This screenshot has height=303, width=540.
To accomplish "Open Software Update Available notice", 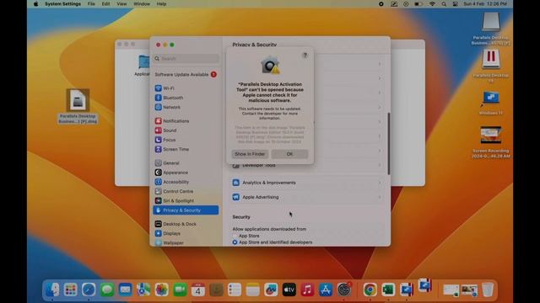I will pyautogui.click(x=186, y=74).
